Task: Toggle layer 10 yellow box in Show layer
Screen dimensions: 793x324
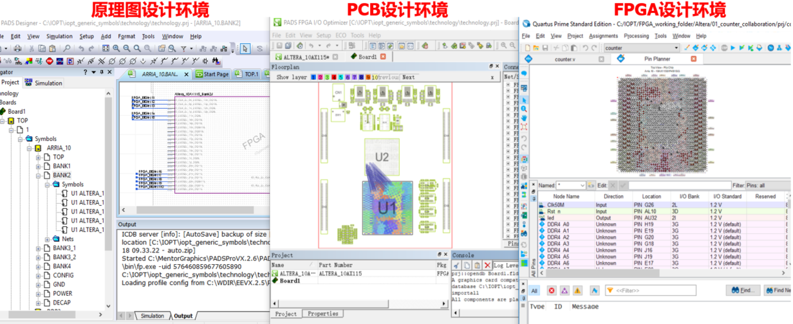Action: pyautogui.click(x=375, y=77)
